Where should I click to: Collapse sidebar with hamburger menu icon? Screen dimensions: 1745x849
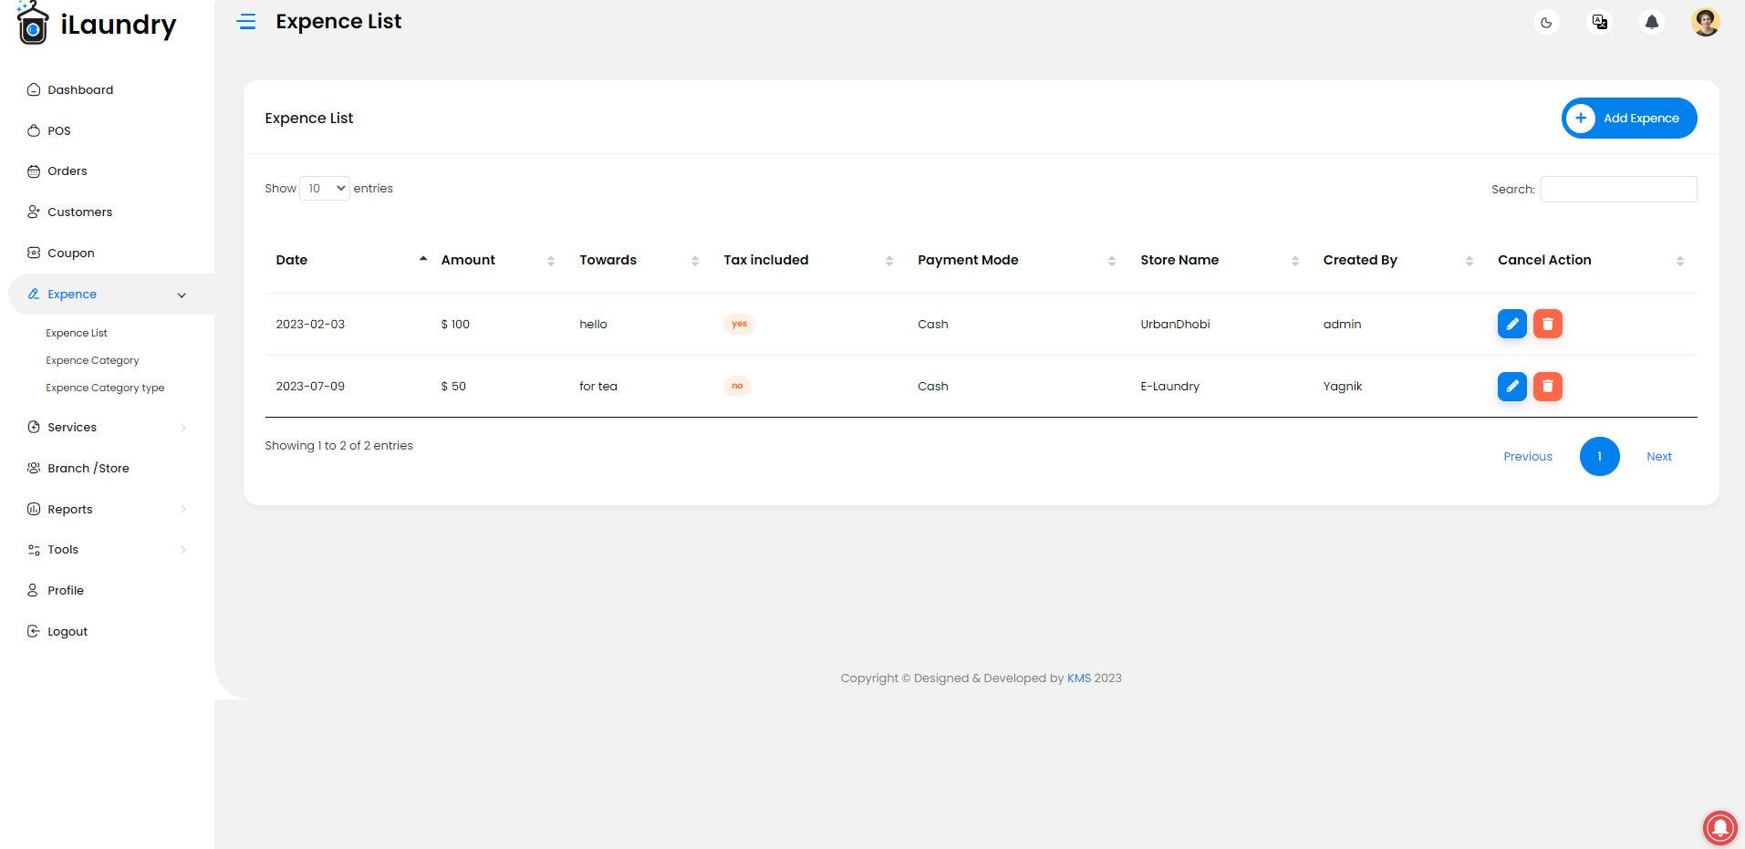coord(246,22)
